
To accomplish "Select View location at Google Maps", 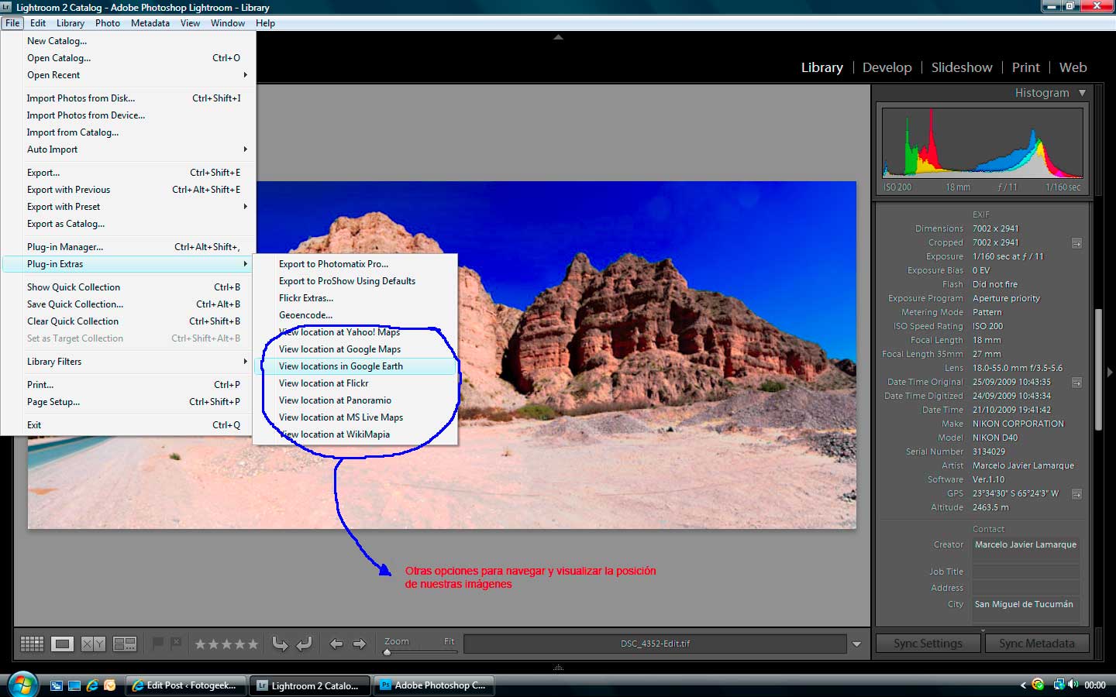I will tap(356, 349).
